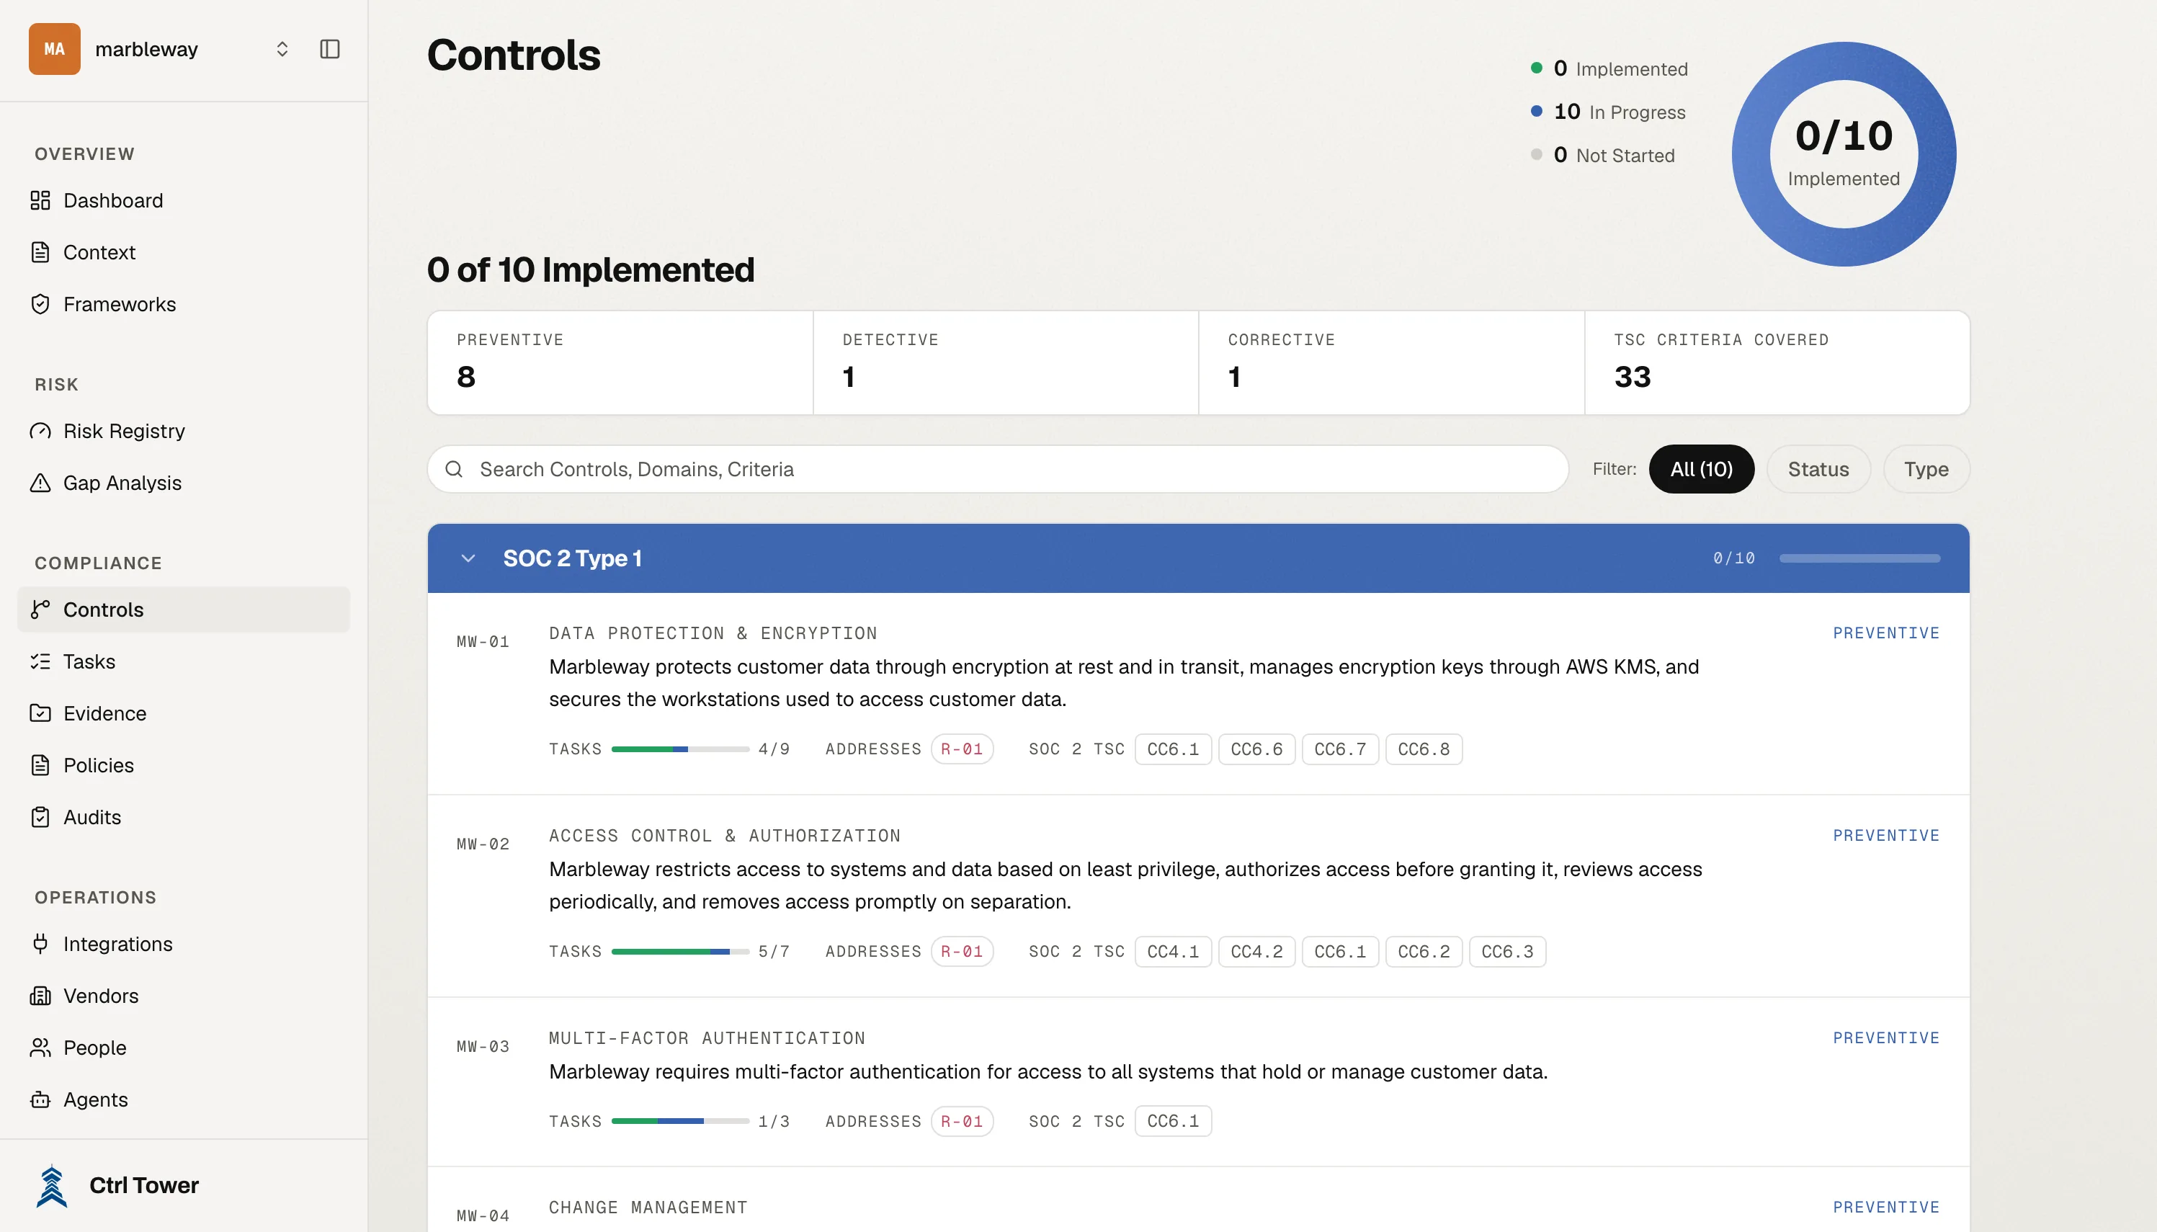Click CC6.1 tag in MW-03 row
The height and width of the screenshot is (1232, 2157).
tap(1172, 1120)
